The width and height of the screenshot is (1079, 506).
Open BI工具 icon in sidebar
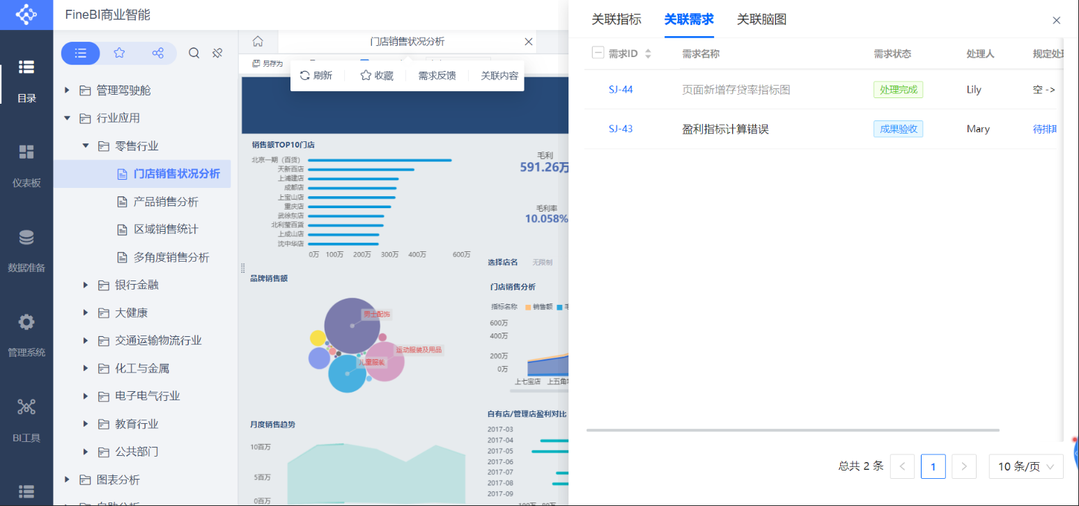pyautogui.click(x=26, y=420)
